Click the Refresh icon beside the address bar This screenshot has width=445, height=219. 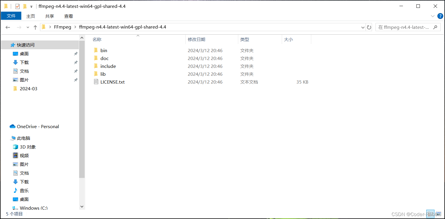coord(369,27)
